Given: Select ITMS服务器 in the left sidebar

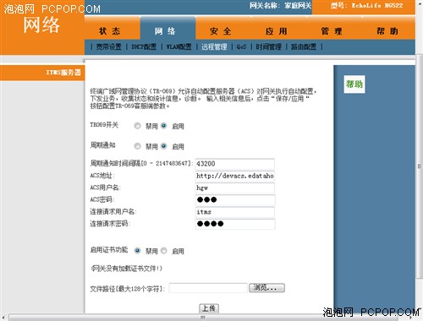Looking at the screenshot, I should point(42,73).
